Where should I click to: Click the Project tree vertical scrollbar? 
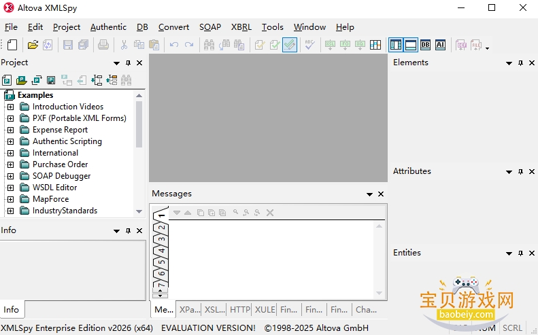(x=139, y=154)
